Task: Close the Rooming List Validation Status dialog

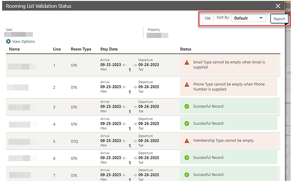Action: [x=278, y=6]
